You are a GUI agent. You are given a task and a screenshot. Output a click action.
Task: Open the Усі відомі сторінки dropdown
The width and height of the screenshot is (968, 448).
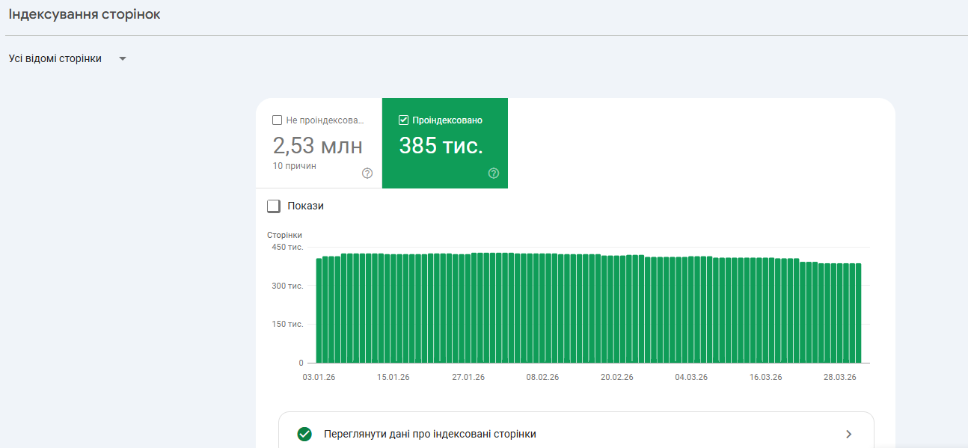tap(67, 58)
